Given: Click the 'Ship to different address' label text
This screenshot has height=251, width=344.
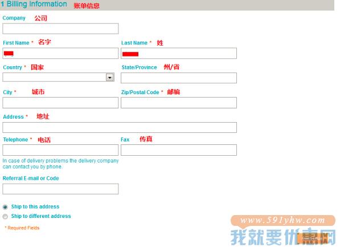Looking at the screenshot, I should click(x=41, y=216).
